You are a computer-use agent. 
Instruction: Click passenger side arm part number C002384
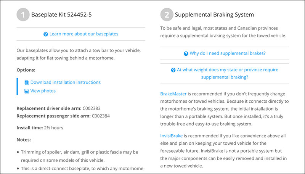(101, 116)
